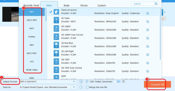175x91 pixels.
Task: Select HEVC MKV format
Action: 32,53
